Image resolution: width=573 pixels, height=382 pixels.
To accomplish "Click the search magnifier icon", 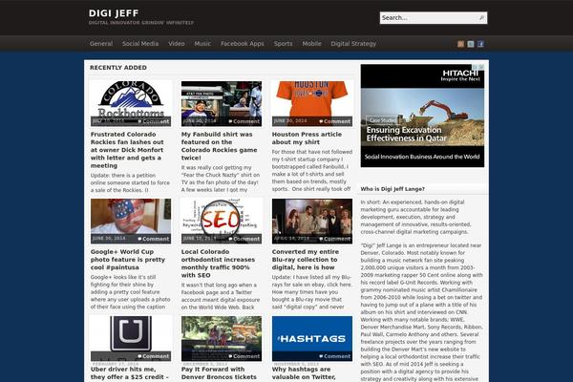I will (x=481, y=17).
